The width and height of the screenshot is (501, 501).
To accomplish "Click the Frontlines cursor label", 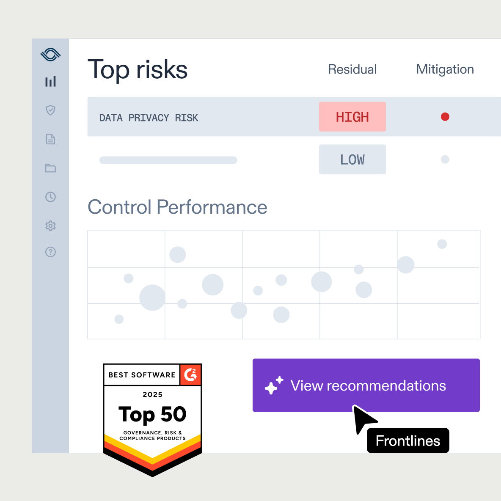I will (407, 440).
